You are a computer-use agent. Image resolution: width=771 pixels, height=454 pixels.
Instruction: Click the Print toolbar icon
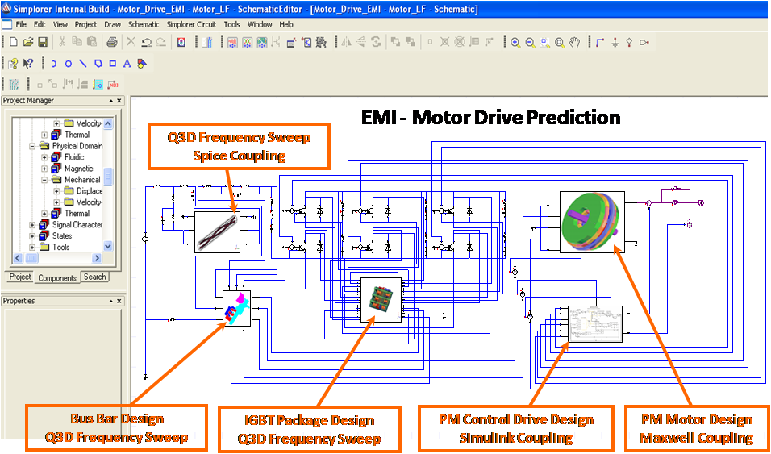tap(111, 42)
